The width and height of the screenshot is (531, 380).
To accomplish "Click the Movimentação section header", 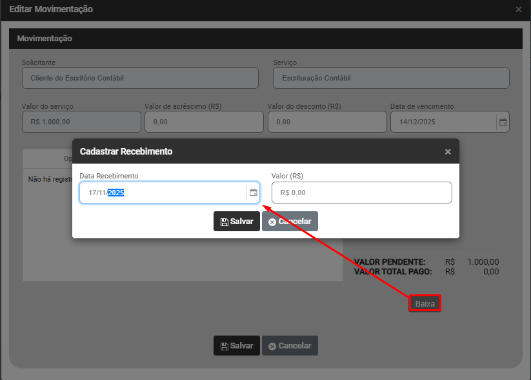I will (x=265, y=39).
